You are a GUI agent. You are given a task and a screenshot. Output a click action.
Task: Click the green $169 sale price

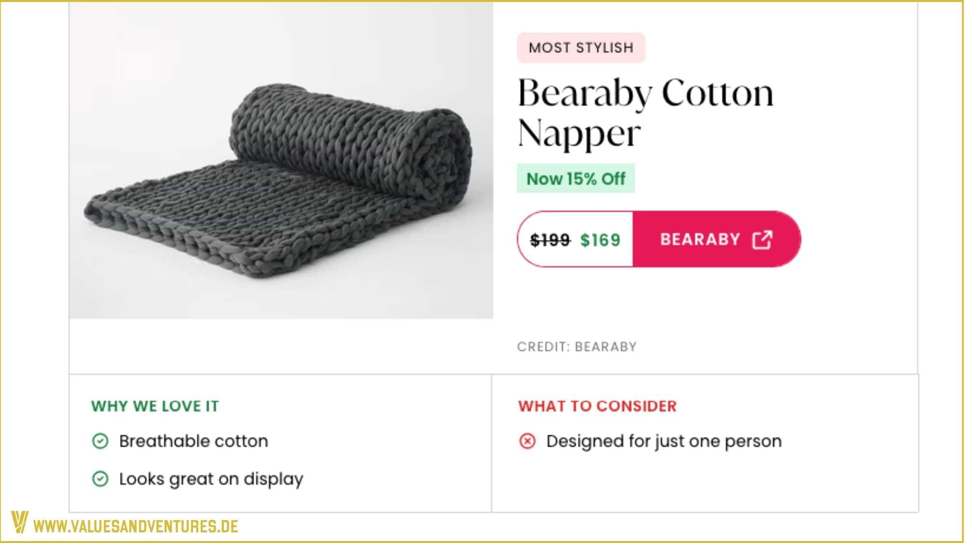pyautogui.click(x=600, y=240)
